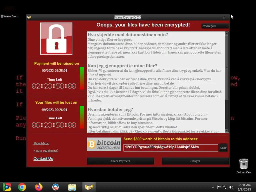Viewport: 256px width, 192px height.
Task: Click the payment raise progress bar
Action: [82, 78]
